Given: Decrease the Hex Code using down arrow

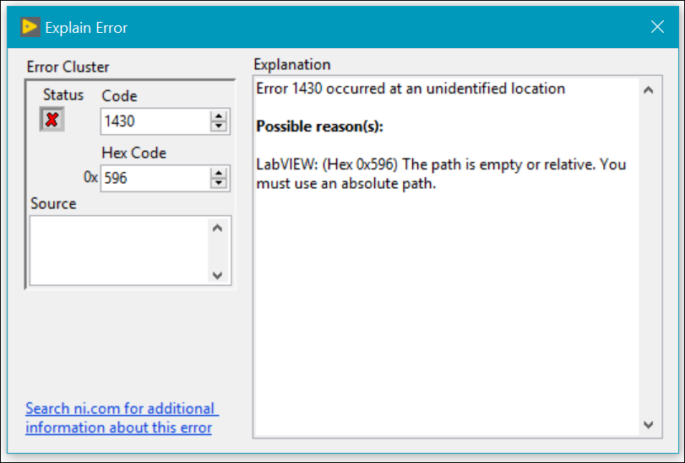Looking at the screenshot, I should (x=219, y=184).
